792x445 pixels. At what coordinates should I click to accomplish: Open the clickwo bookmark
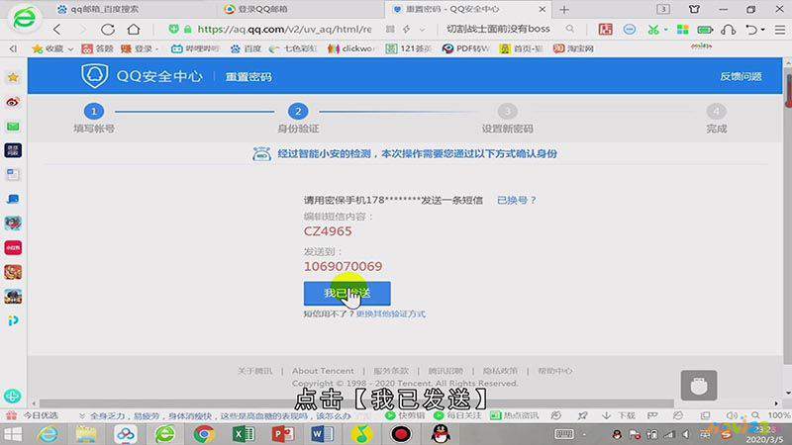click(x=351, y=48)
